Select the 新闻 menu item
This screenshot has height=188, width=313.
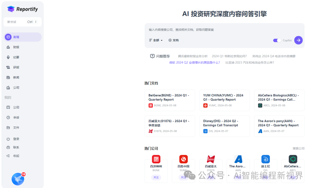[x=23, y=77]
